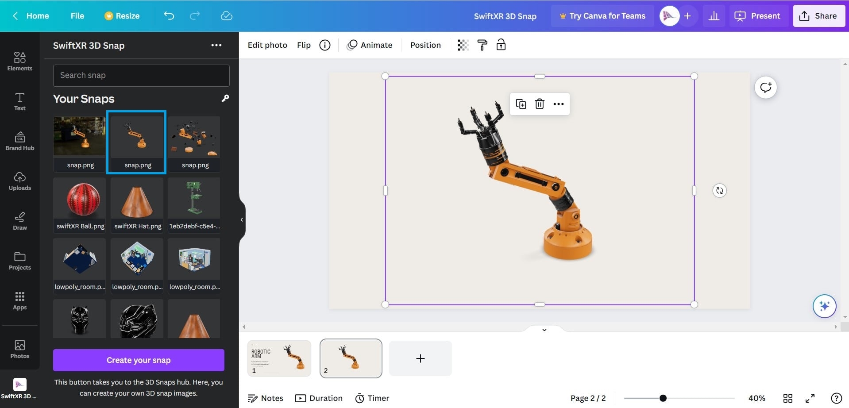This screenshot has height=408, width=849.
Task: Hide the page thumbnails strip
Action: [x=544, y=330]
